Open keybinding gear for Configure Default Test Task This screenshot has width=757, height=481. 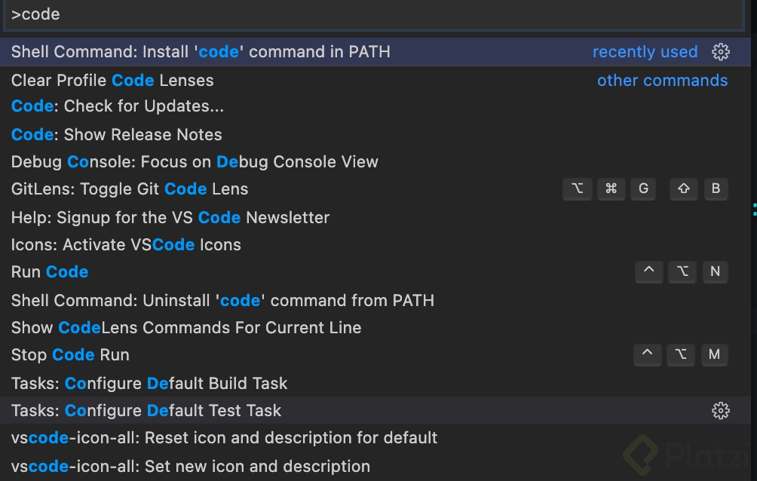pos(720,410)
